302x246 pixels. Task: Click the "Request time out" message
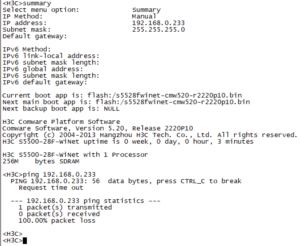pyautogui.click(x=51, y=188)
